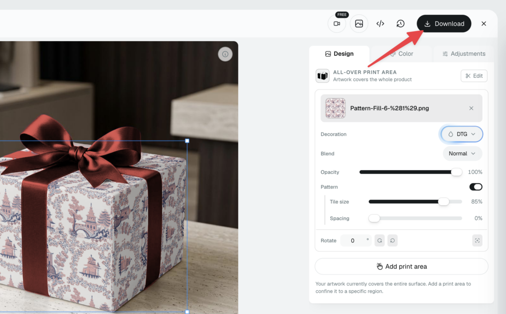
Task: Click the 100% opacity value
Action: coord(475,172)
